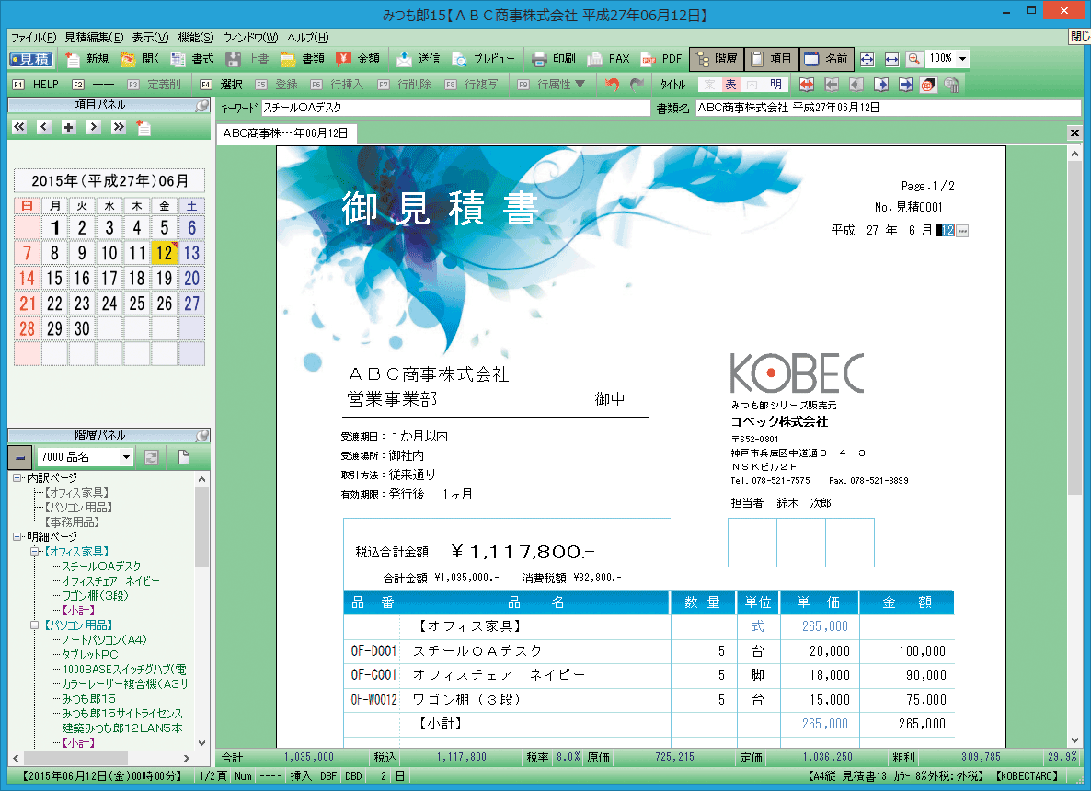
Task: Click the red undo arrow icon
Action: [x=612, y=85]
